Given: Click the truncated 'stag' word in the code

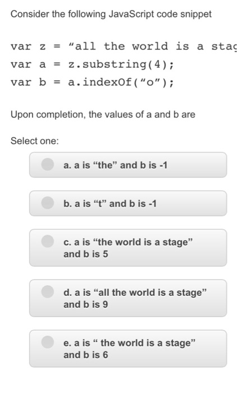Looking at the screenshot, I should coord(224,47).
